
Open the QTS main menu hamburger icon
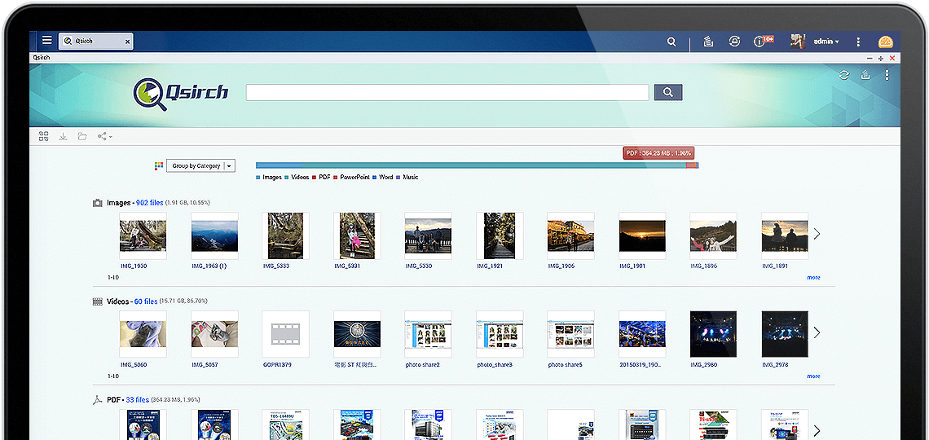pyautogui.click(x=47, y=41)
